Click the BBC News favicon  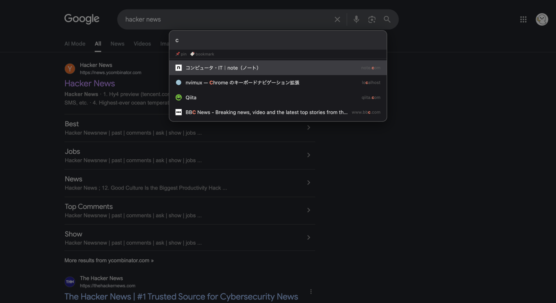[x=179, y=112]
